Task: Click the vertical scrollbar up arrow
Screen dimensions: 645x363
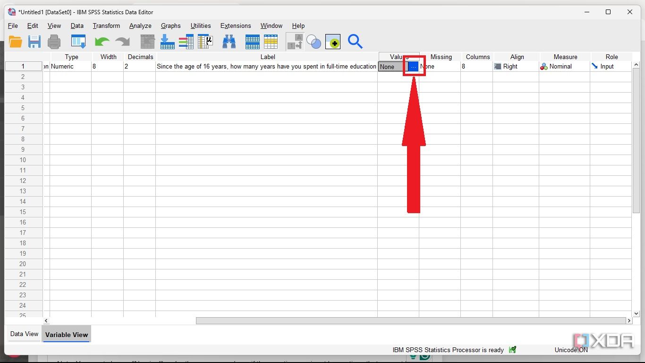Action: click(636, 65)
